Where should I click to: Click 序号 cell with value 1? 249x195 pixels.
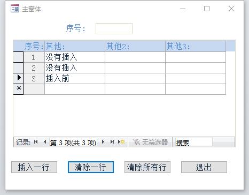(x=34, y=57)
